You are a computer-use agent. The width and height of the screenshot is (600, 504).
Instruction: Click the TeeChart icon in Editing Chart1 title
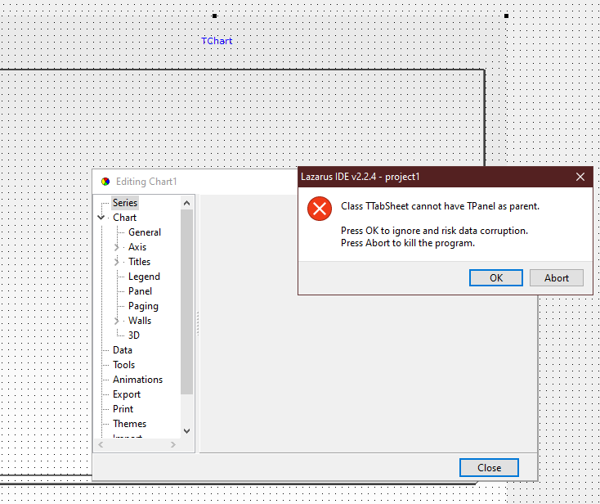click(x=105, y=182)
